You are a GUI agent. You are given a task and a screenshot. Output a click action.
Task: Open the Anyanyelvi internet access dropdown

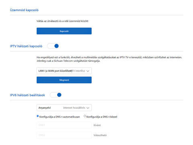coord(64,108)
